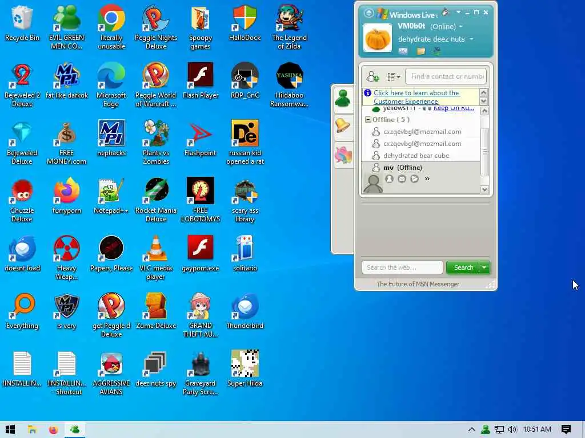Click the Find a contact or number field
585x438 pixels.
coord(446,77)
